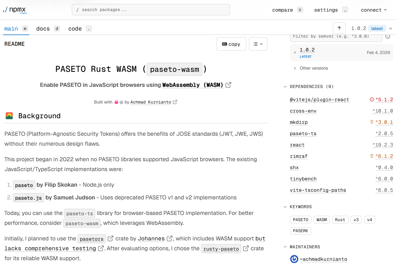Click the lightbulb icon next to mkdirp version
This screenshot has width=396, height=265.
[x=371, y=122]
